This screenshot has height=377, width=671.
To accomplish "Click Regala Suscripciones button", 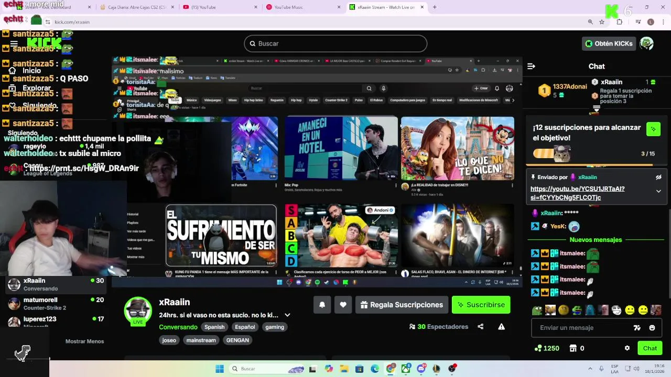I will pyautogui.click(x=402, y=305).
